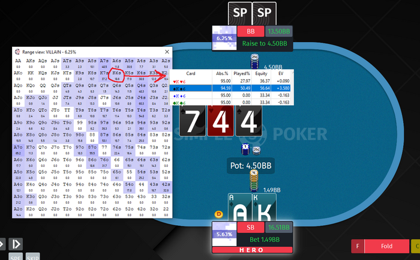The height and width of the screenshot is (260, 420).
Task: Select the A7o cell in range grid
Action: point(18,150)
